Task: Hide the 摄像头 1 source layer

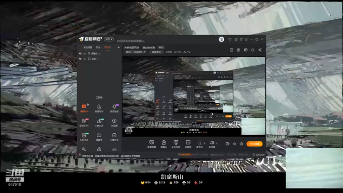Action: (x=80, y=53)
